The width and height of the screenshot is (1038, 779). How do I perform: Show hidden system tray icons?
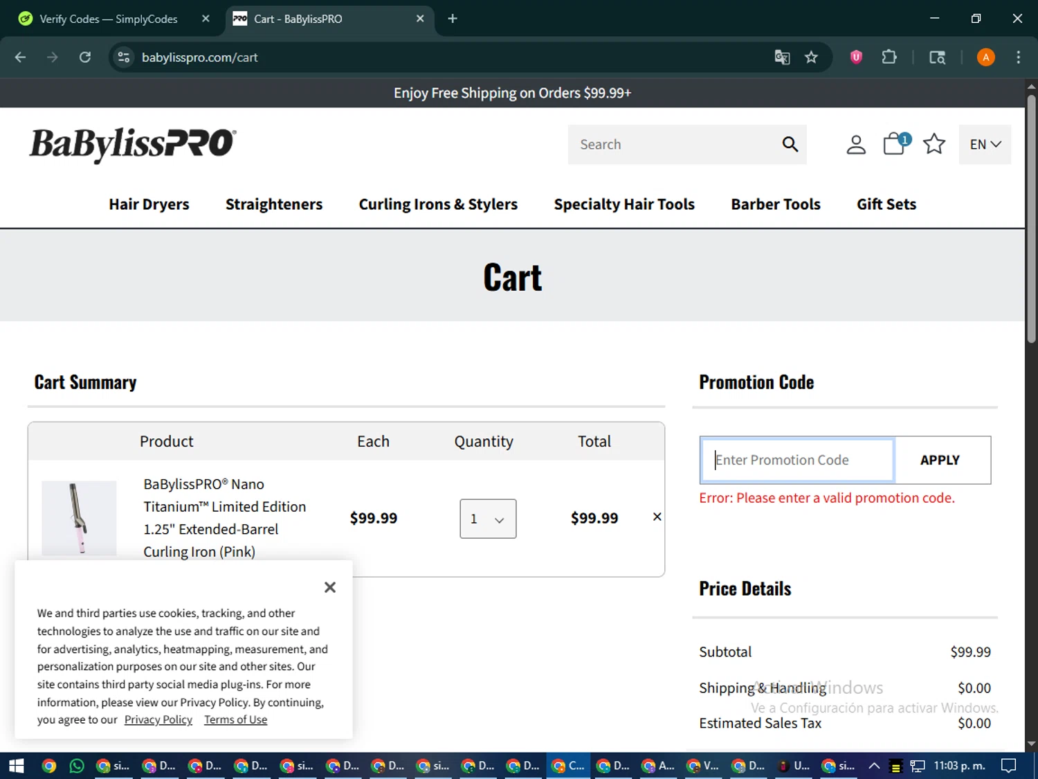874,766
